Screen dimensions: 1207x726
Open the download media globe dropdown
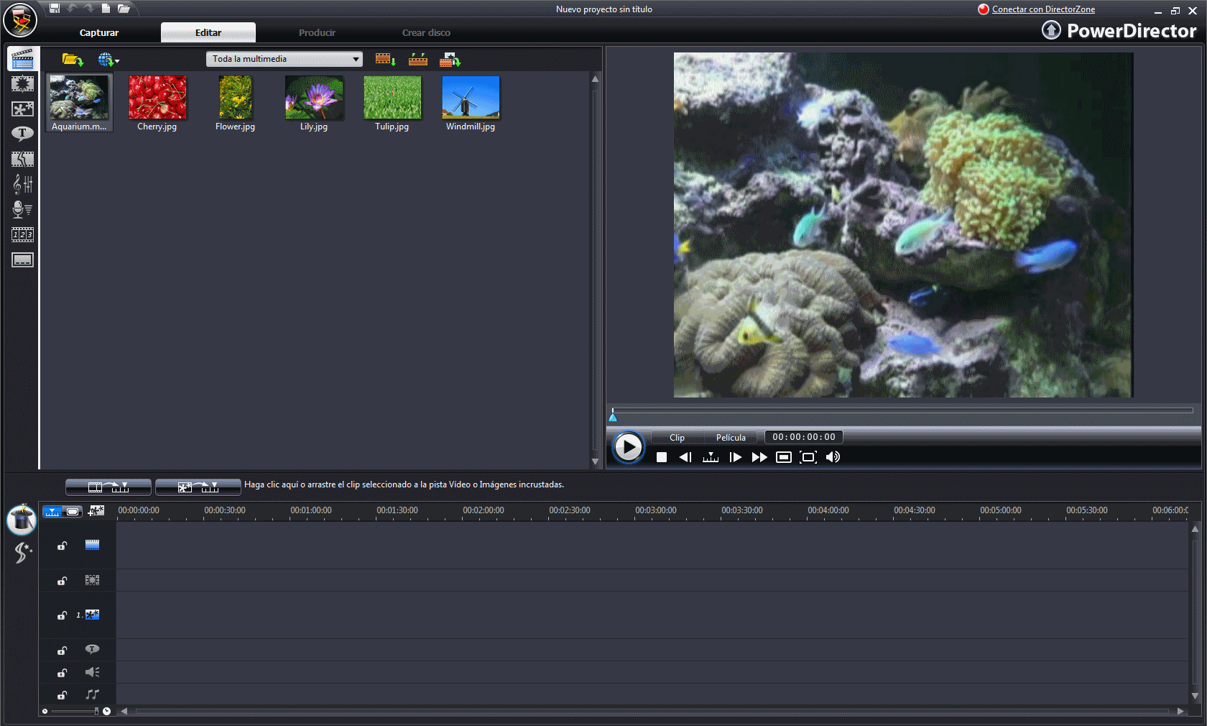click(x=108, y=60)
